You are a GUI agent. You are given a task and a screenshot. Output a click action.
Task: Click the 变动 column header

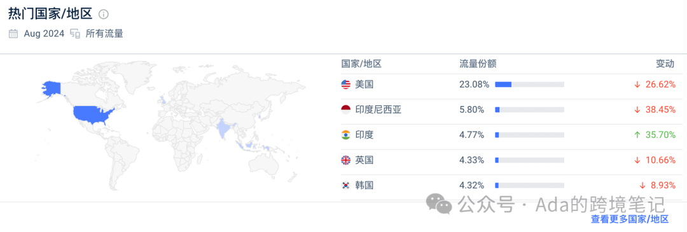[x=665, y=64]
